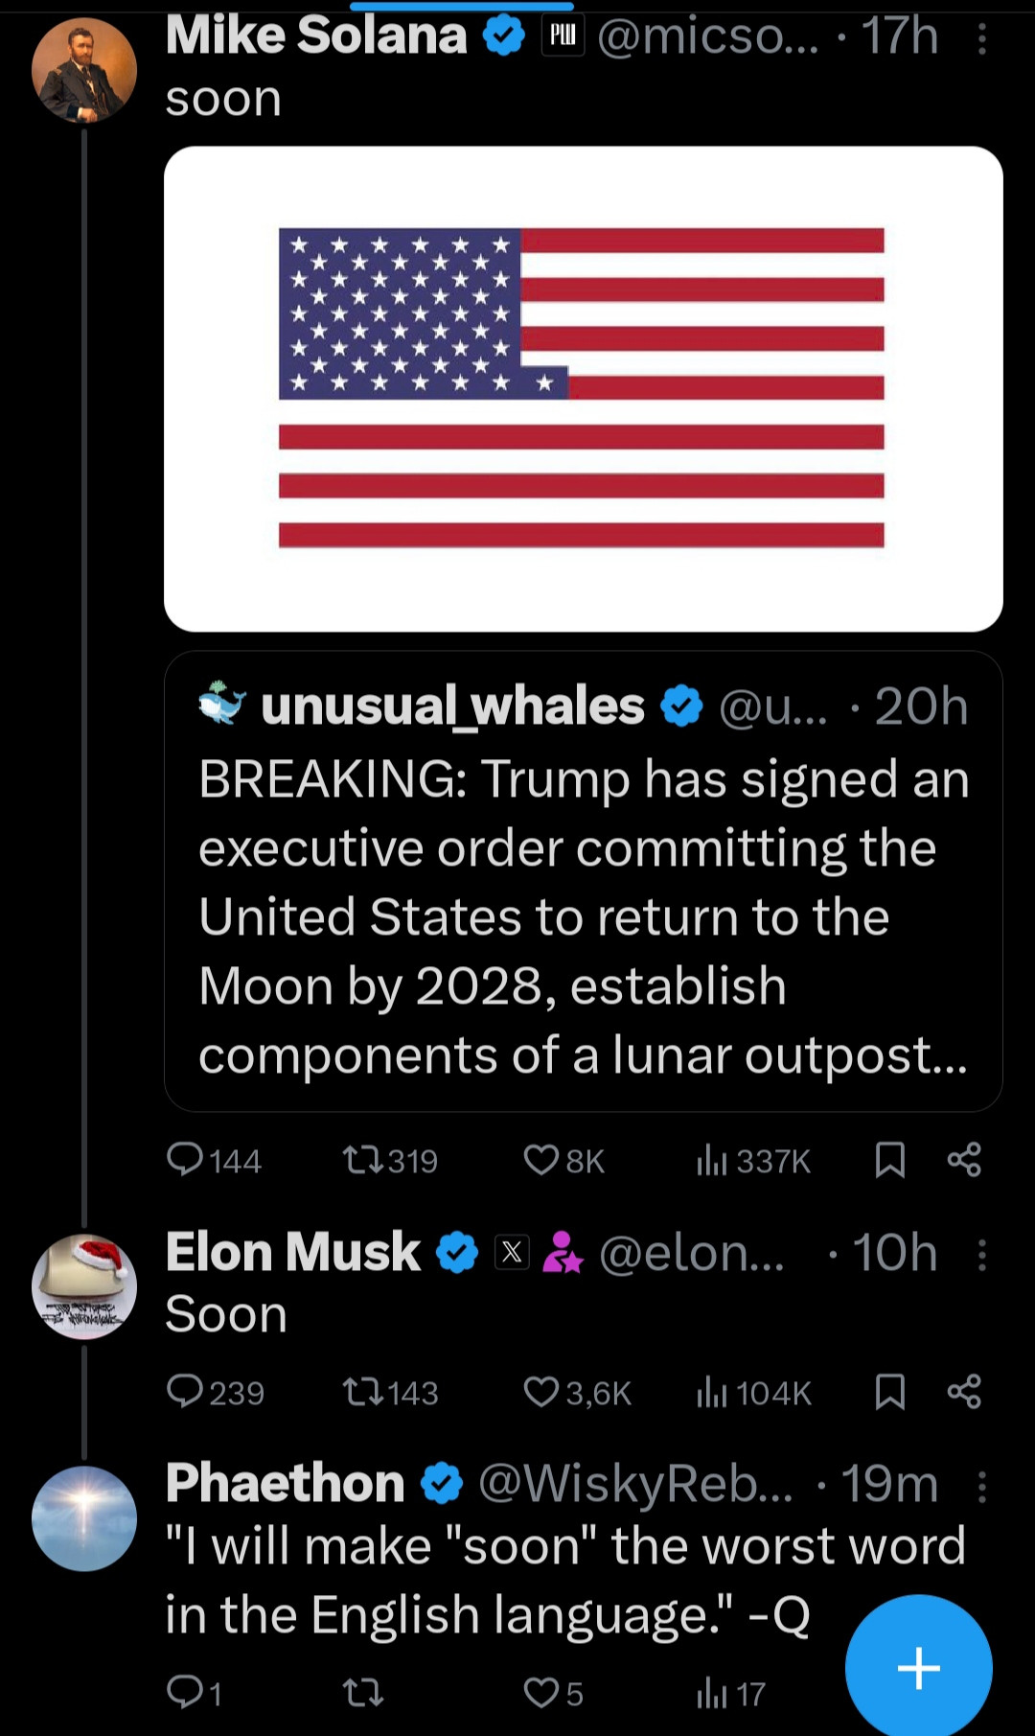Share Mike Solana's post
Image resolution: width=1035 pixels, height=1736 pixels.
(964, 1160)
